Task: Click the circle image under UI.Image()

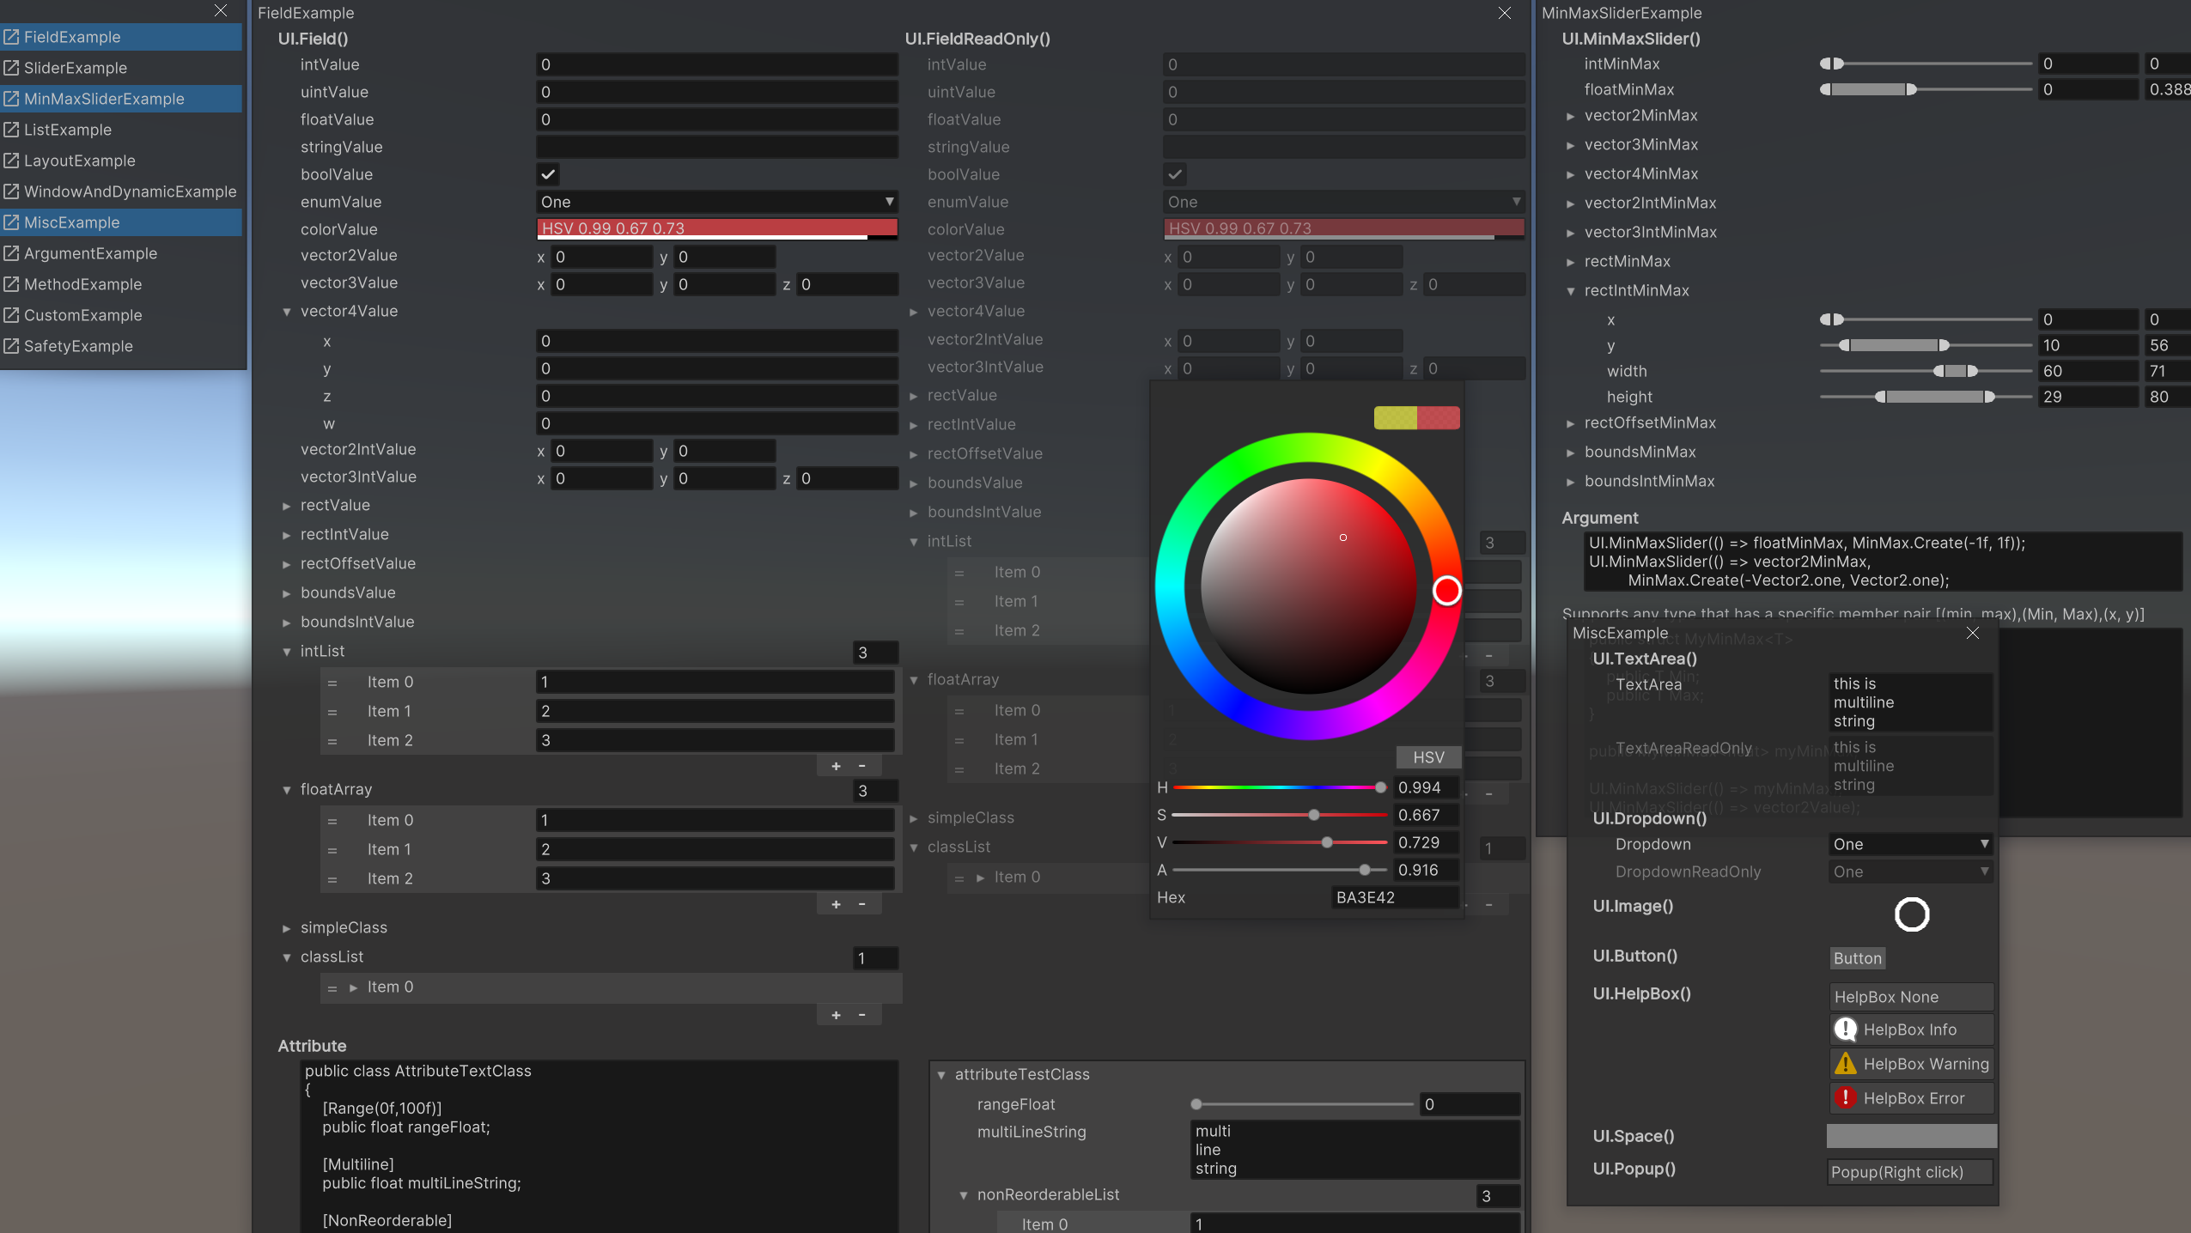Action: click(1911, 914)
